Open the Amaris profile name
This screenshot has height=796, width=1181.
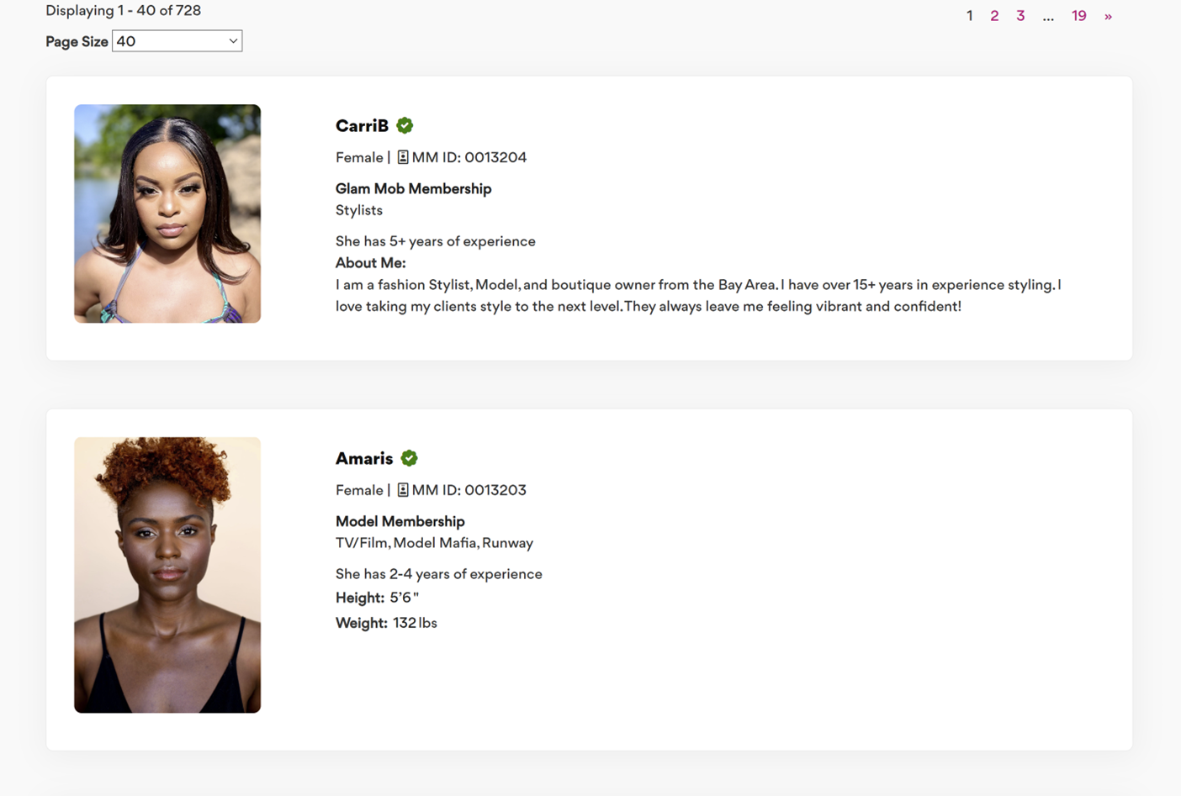click(364, 458)
